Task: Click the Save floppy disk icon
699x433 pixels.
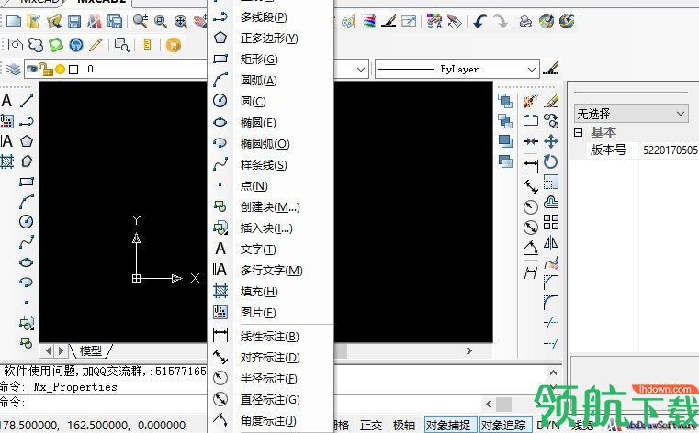Action: (x=74, y=21)
